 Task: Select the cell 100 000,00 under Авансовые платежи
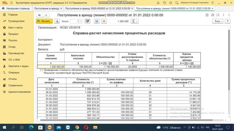point(78,67)
